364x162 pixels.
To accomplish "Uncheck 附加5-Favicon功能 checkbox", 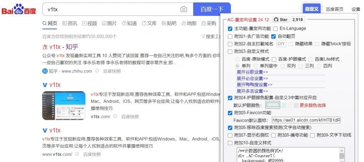I will tap(230, 113).
